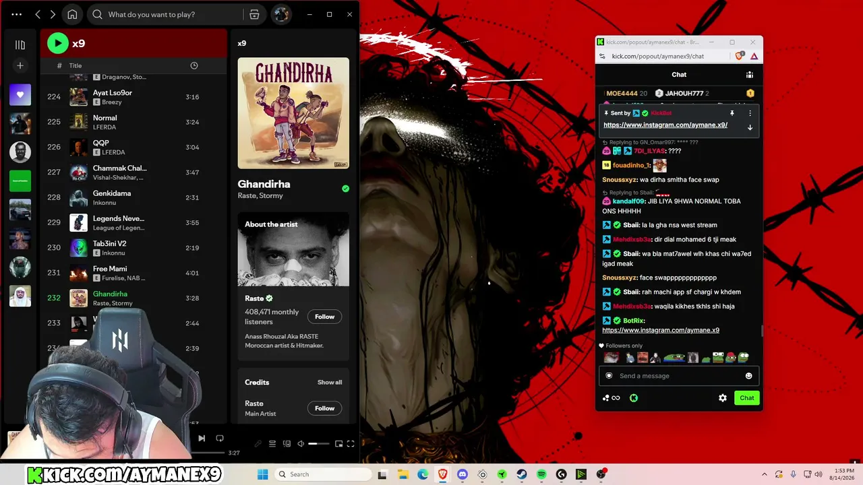This screenshot has width=863, height=485.
Task: Collapse Your Library sidebar icon
Action: (20, 44)
